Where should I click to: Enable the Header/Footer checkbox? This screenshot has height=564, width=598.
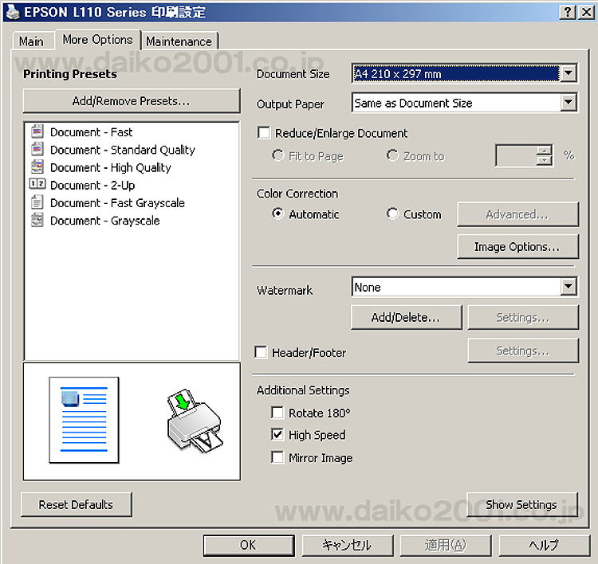[x=261, y=352]
